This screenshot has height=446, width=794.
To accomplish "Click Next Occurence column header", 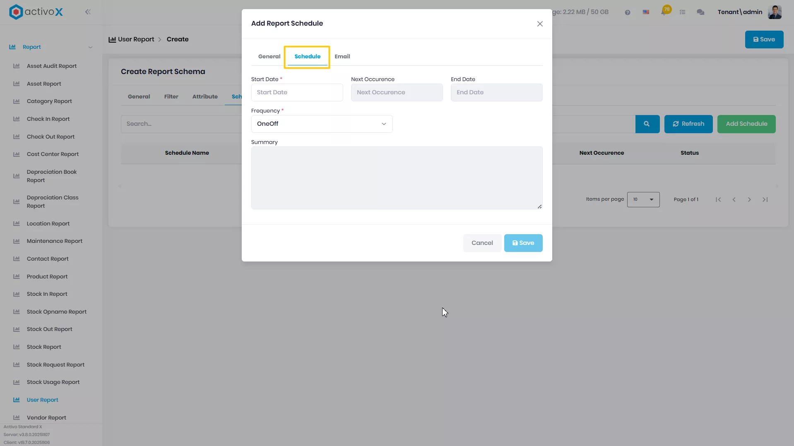I will click(602, 153).
